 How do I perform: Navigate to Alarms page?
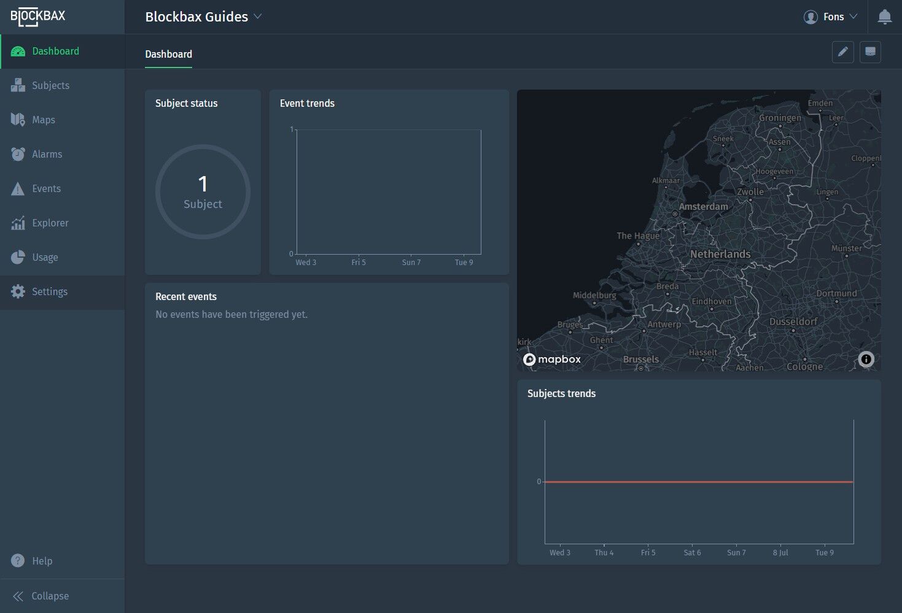click(47, 154)
